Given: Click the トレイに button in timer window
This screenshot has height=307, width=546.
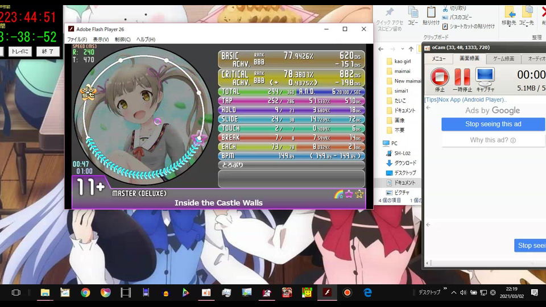Looking at the screenshot, I should tap(20, 52).
